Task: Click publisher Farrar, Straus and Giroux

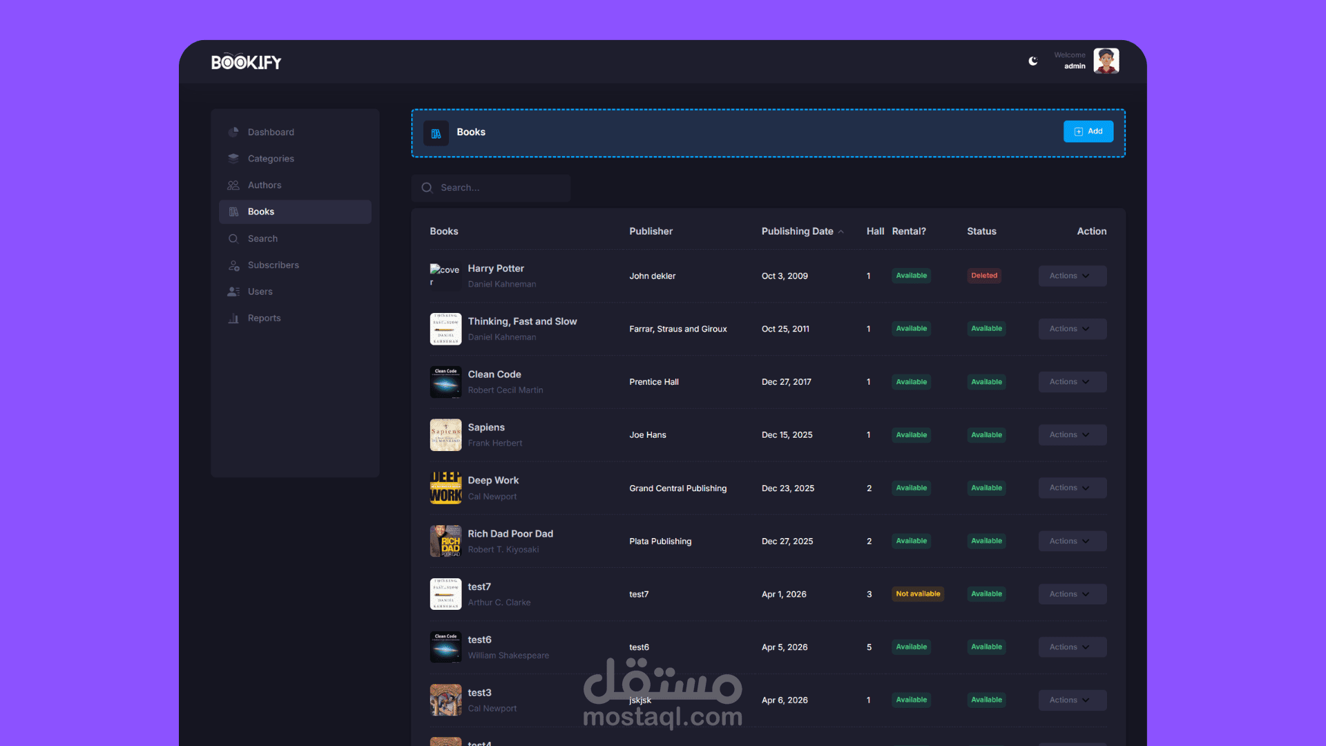Action: [x=678, y=329]
